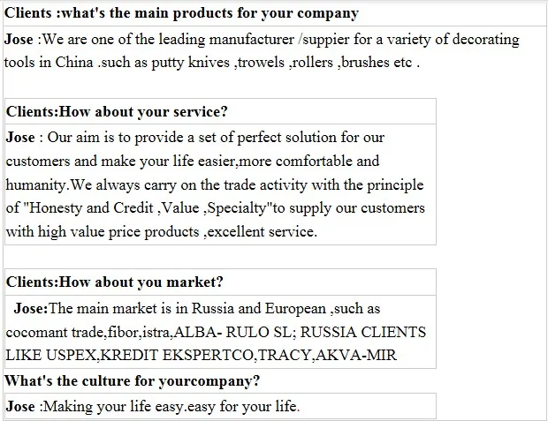Select the 'Clients:How about your service?' cell
This screenshot has height=421, width=548.
click(x=117, y=111)
